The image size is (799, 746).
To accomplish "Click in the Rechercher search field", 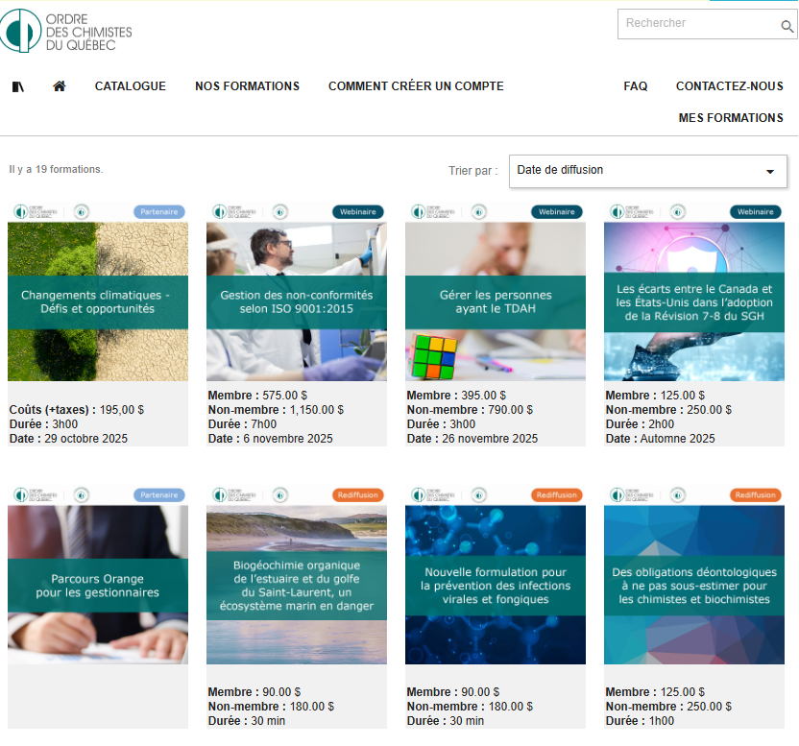I will (696, 24).
